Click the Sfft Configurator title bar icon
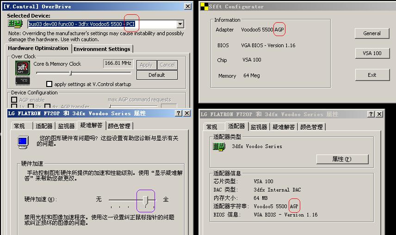The height and width of the screenshot is (235, 396). point(204,6)
